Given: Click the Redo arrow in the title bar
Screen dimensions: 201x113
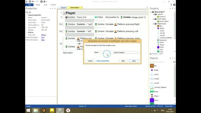Looking at the screenshot, I should click(37, 1).
